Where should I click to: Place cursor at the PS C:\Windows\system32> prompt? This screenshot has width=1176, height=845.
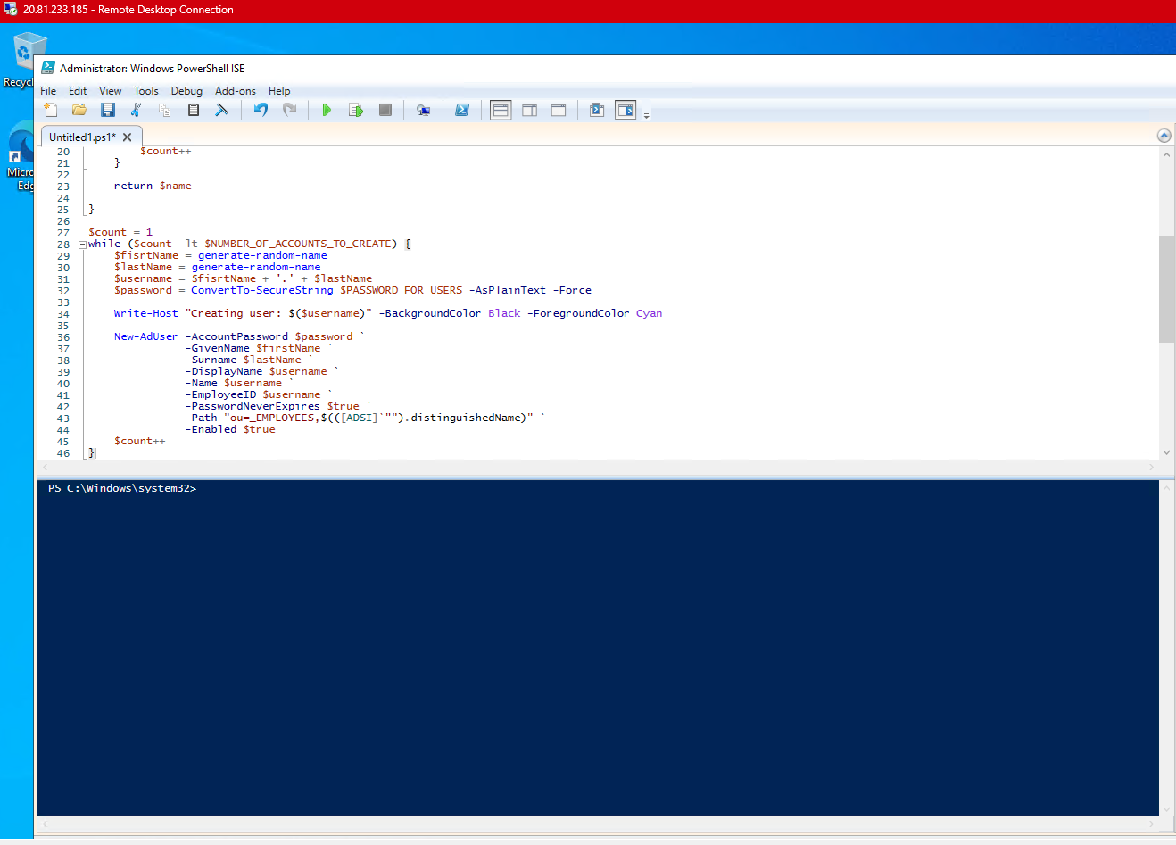pyautogui.click(x=122, y=488)
